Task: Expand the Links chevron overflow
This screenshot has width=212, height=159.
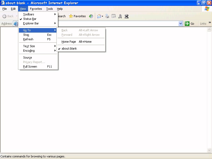Action: [x=210, y=23]
